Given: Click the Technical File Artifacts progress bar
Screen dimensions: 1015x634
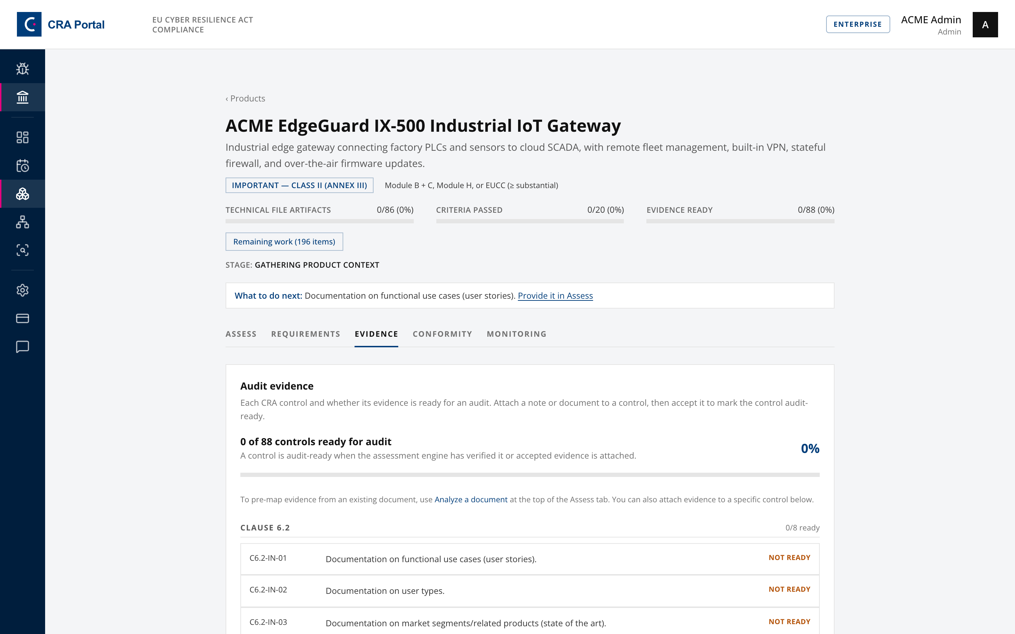Looking at the screenshot, I should tap(320, 221).
